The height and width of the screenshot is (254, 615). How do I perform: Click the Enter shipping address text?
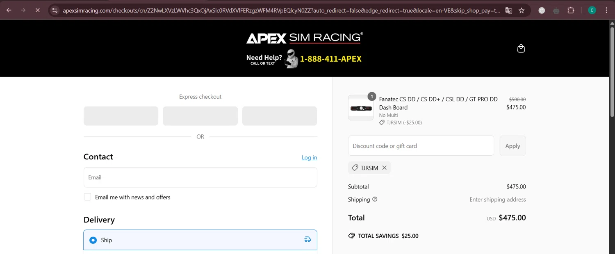point(498,200)
